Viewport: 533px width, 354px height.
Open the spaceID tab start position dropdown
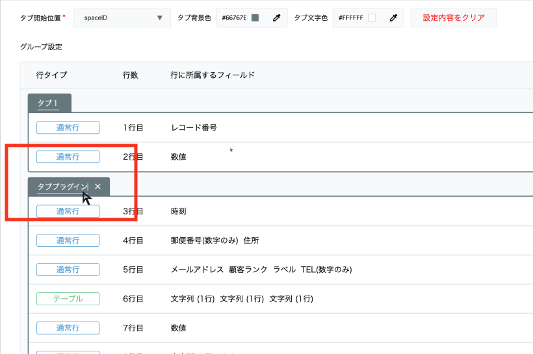pyautogui.click(x=122, y=18)
